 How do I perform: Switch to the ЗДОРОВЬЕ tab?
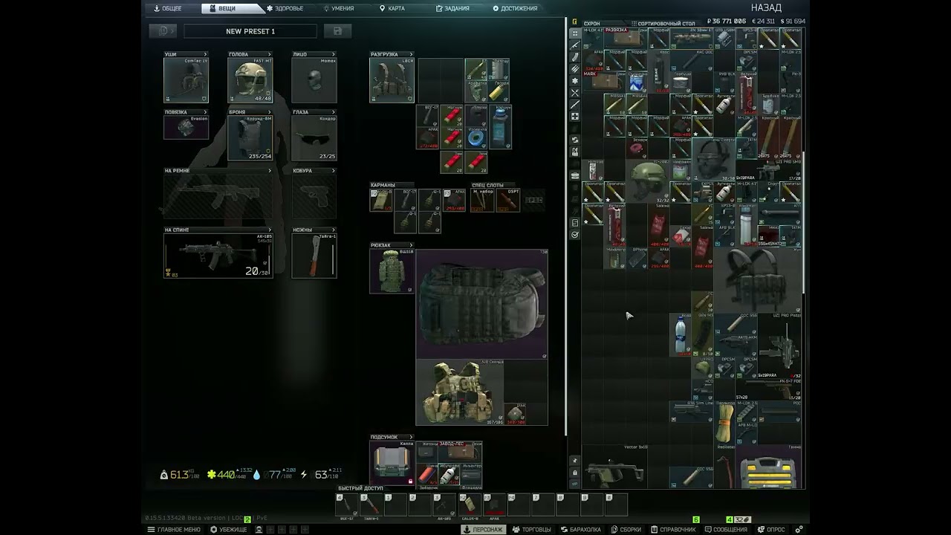point(285,8)
